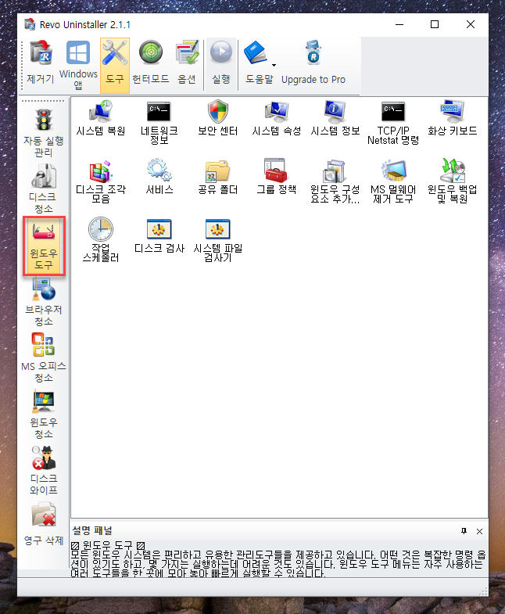Open 윈도우 백업 및 복원 tool

tap(452, 181)
